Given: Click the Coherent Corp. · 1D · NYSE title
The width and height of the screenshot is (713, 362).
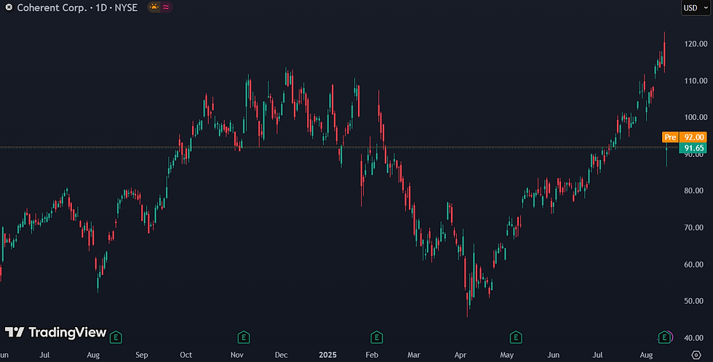Looking at the screenshot, I should tap(77, 8).
